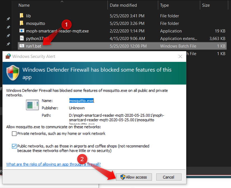231x188 pixels.
Task: Click the 19 KB size cell
Action: (x=220, y=31)
